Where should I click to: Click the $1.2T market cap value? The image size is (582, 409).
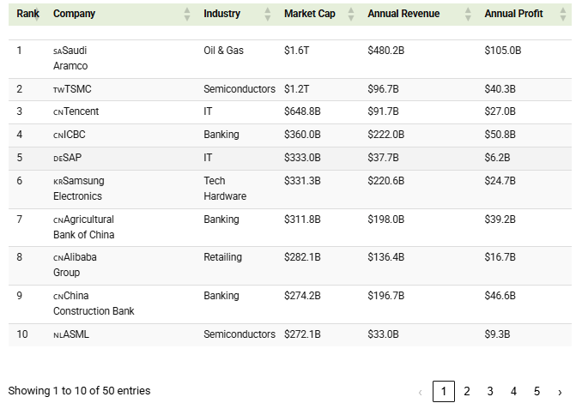(x=296, y=89)
